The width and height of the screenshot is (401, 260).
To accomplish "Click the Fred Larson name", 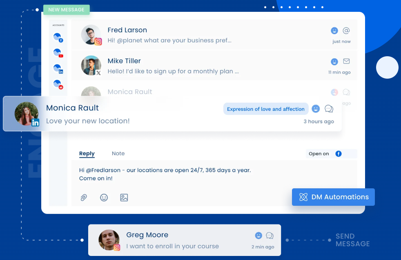I will (x=127, y=30).
